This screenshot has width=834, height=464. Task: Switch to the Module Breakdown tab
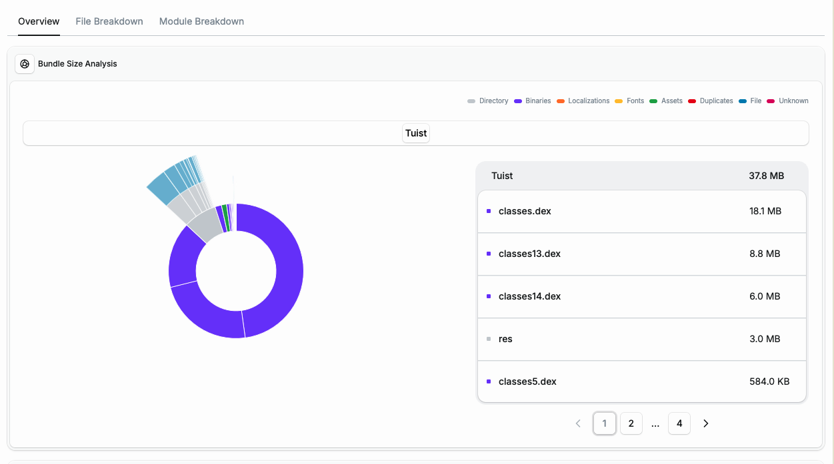(201, 21)
